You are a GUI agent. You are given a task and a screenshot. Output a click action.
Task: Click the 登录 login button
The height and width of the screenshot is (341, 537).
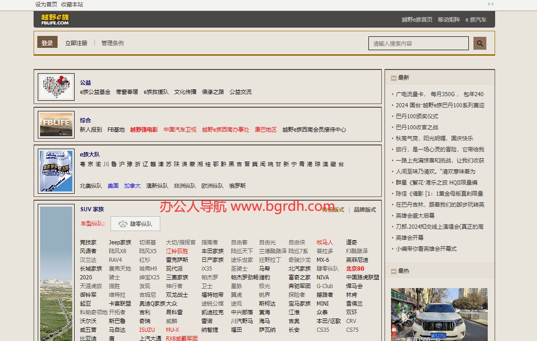point(47,43)
